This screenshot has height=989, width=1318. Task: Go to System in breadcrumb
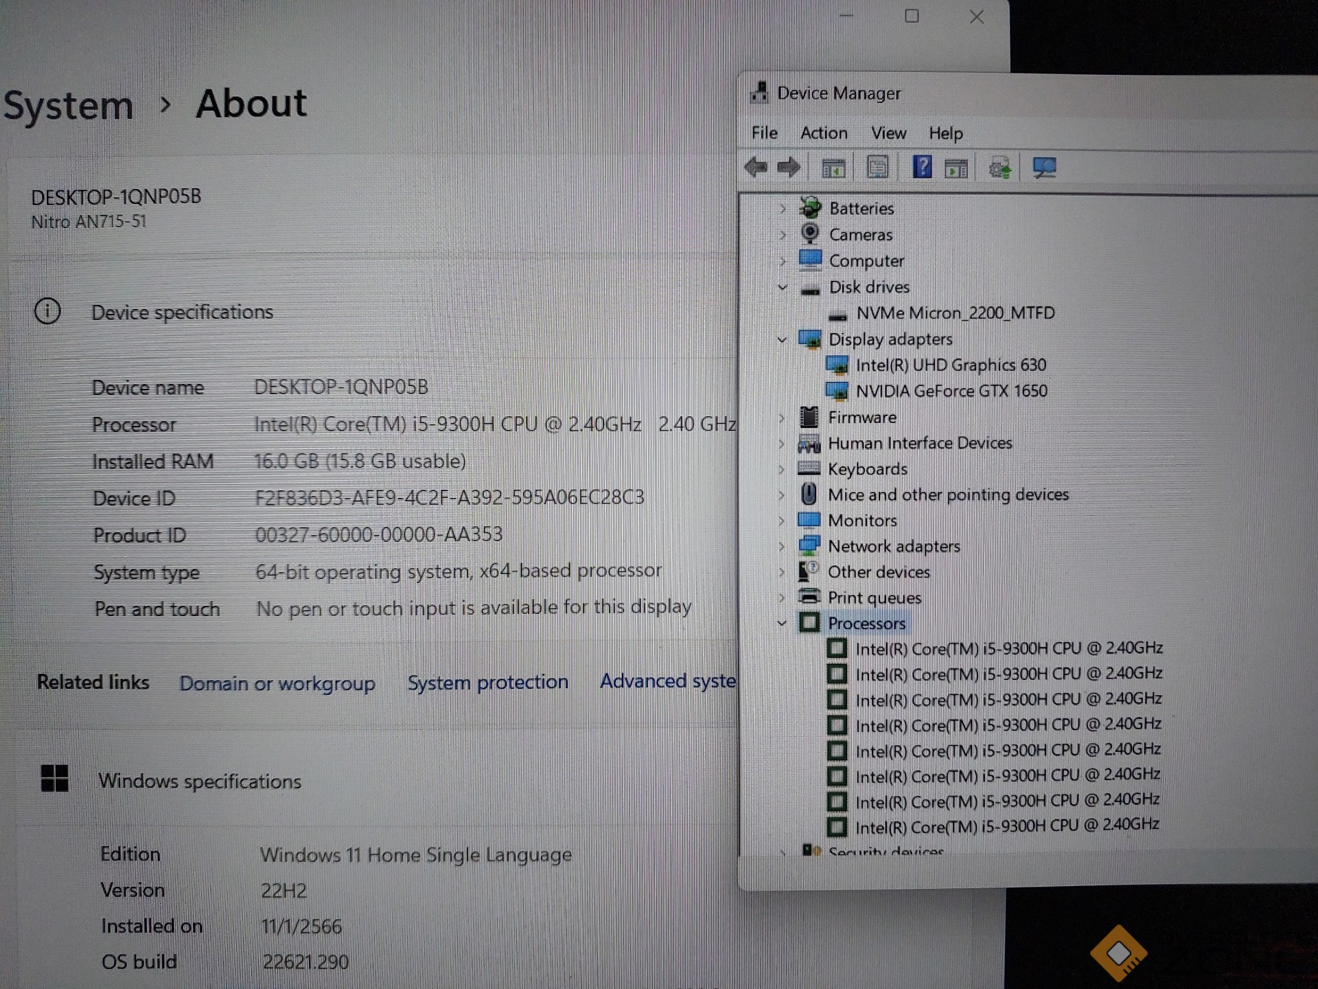[x=69, y=106]
